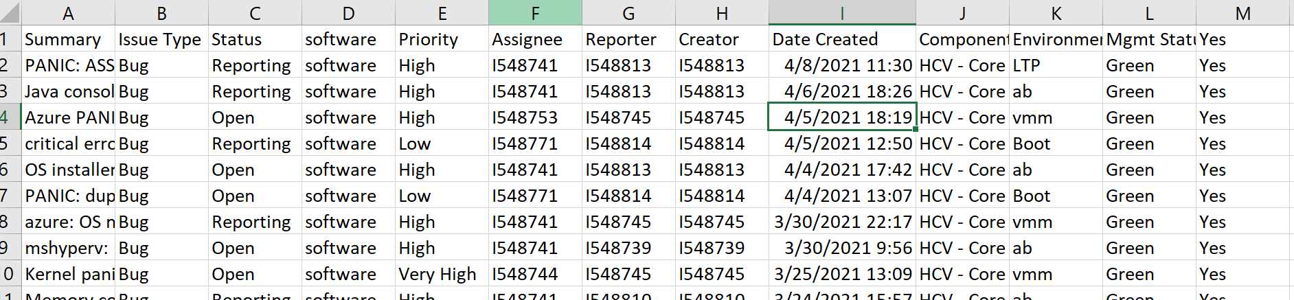Screen dimensions: 1294x300
Task: Click Reporting status in 'Java consol' row
Action: 255,91
